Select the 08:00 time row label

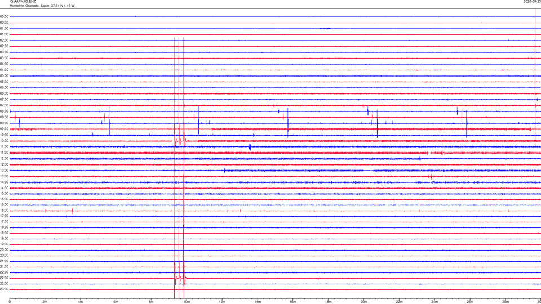(4, 111)
